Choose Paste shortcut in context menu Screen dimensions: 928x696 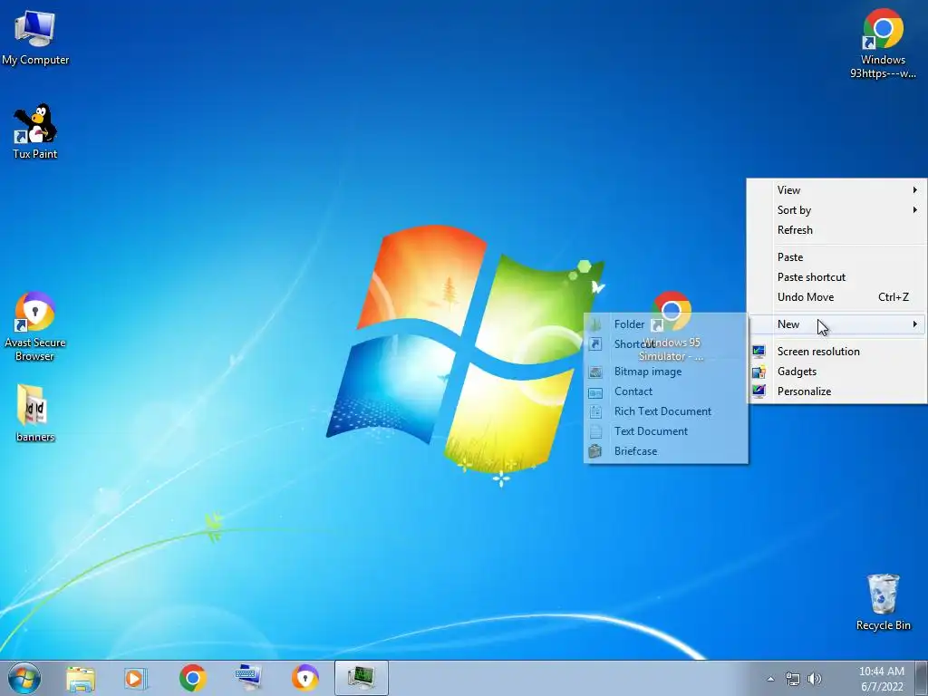[x=836, y=277]
